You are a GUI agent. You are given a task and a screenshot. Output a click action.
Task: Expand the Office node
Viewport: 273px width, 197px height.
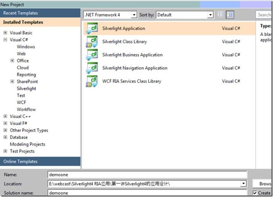coord(12,60)
